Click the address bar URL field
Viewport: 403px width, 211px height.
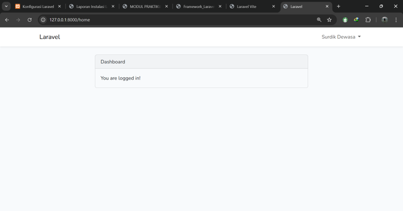point(171,20)
